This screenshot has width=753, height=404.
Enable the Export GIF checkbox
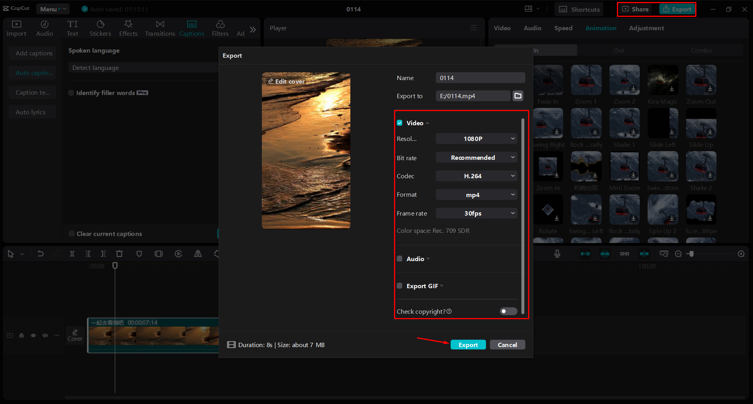pos(400,286)
